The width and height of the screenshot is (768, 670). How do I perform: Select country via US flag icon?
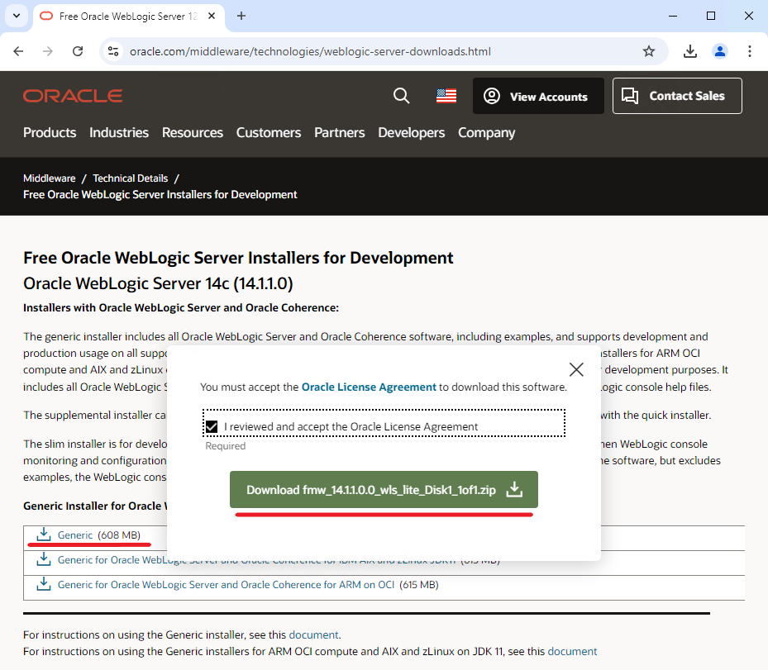(x=446, y=96)
